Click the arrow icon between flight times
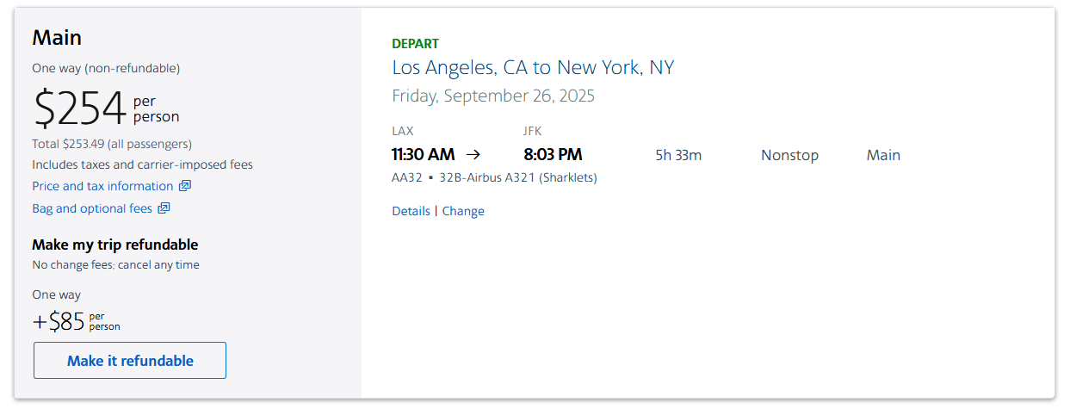Viewport: 1070px width, 409px height. 473,155
